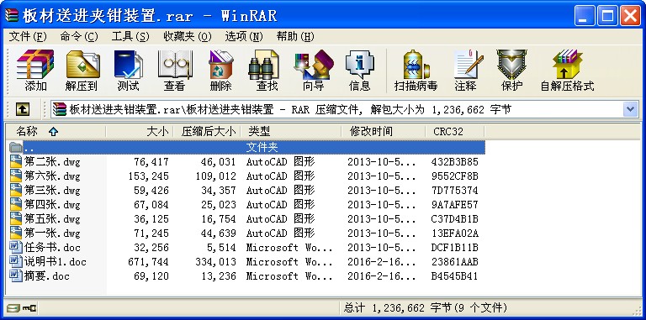Sort by 修改时间 column header
The image size is (646, 320).
(384, 132)
